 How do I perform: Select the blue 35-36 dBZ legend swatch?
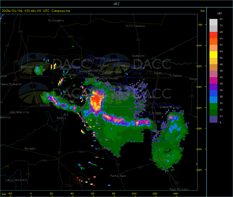pyautogui.click(x=213, y=93)
